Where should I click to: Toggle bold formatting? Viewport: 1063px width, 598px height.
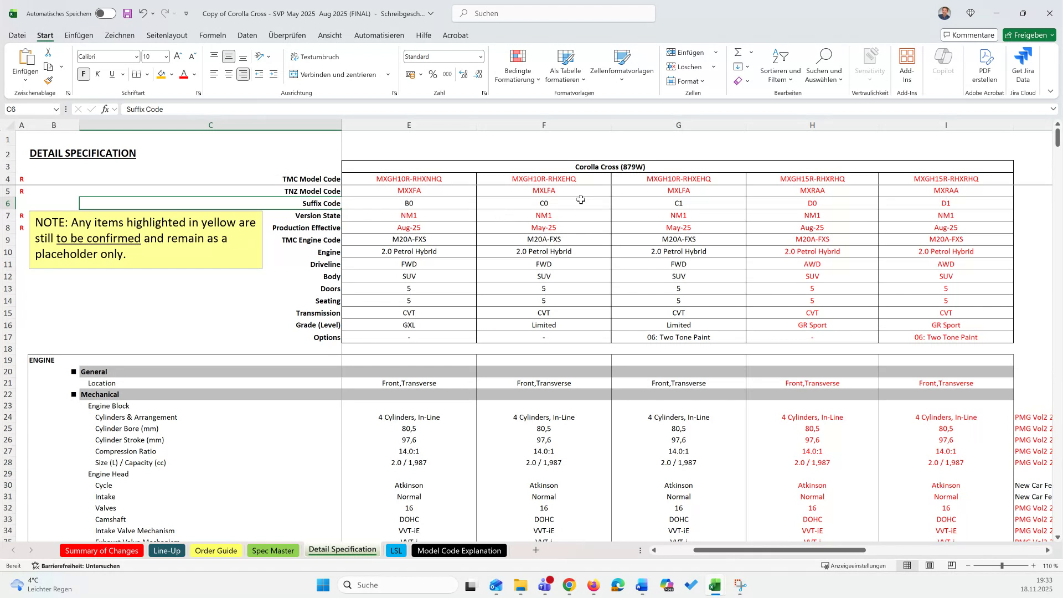pos(84,74)
